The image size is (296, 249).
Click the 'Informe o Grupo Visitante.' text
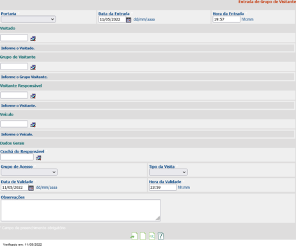click(24, 77)
